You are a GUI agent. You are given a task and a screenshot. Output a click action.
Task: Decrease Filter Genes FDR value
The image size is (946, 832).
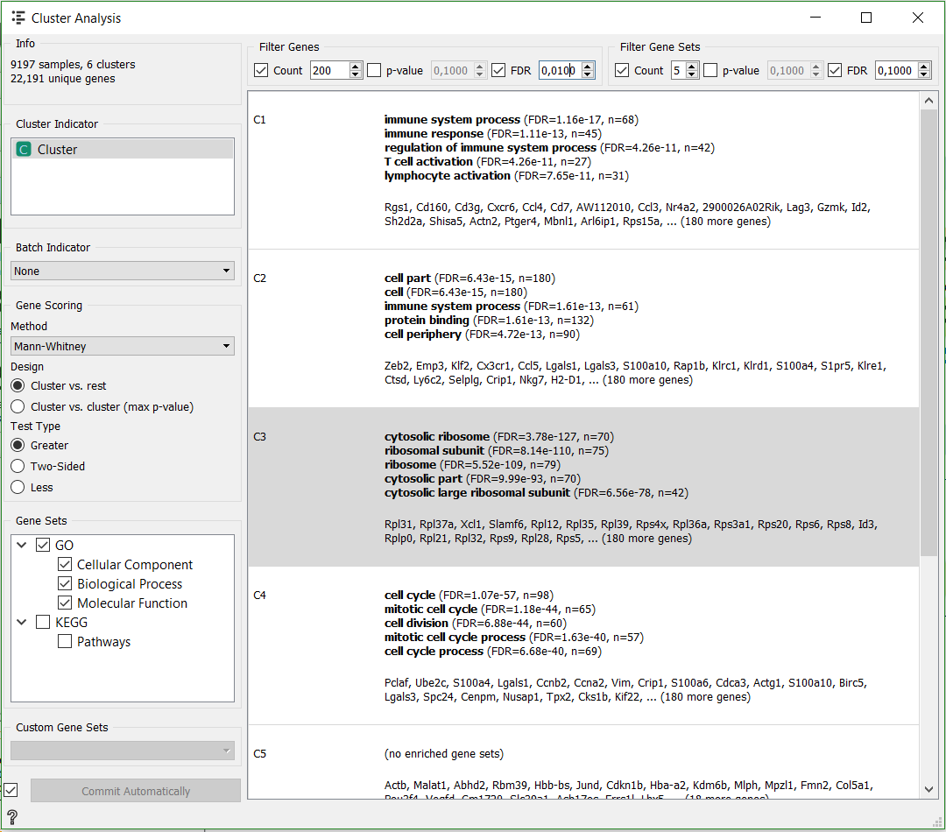click(x=588, y=74)
